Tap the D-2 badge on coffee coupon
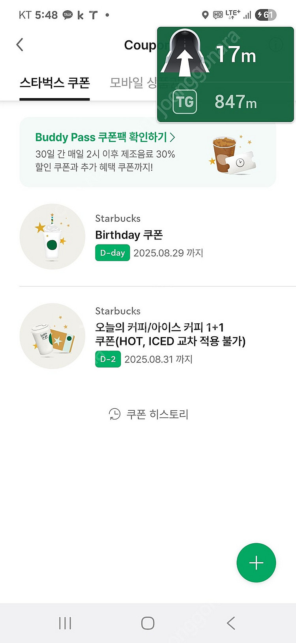Screen dimensions: 296x643 tap(108, 359)
